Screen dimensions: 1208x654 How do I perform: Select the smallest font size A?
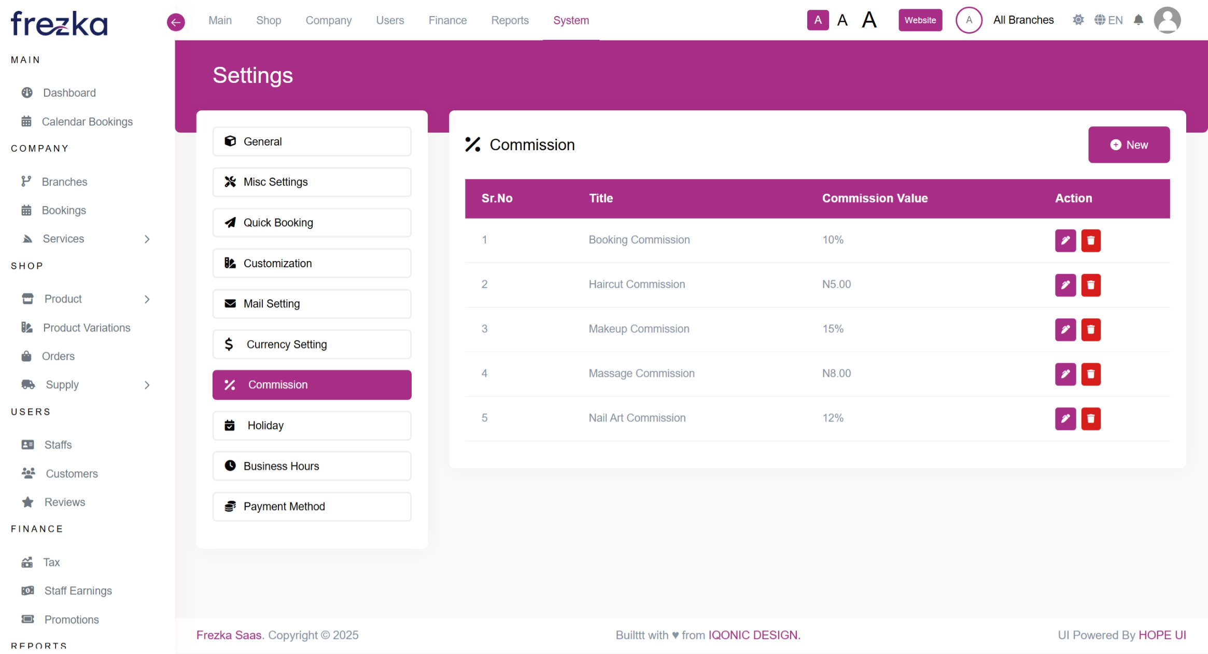pyautogui.click(x=818, y=20)
